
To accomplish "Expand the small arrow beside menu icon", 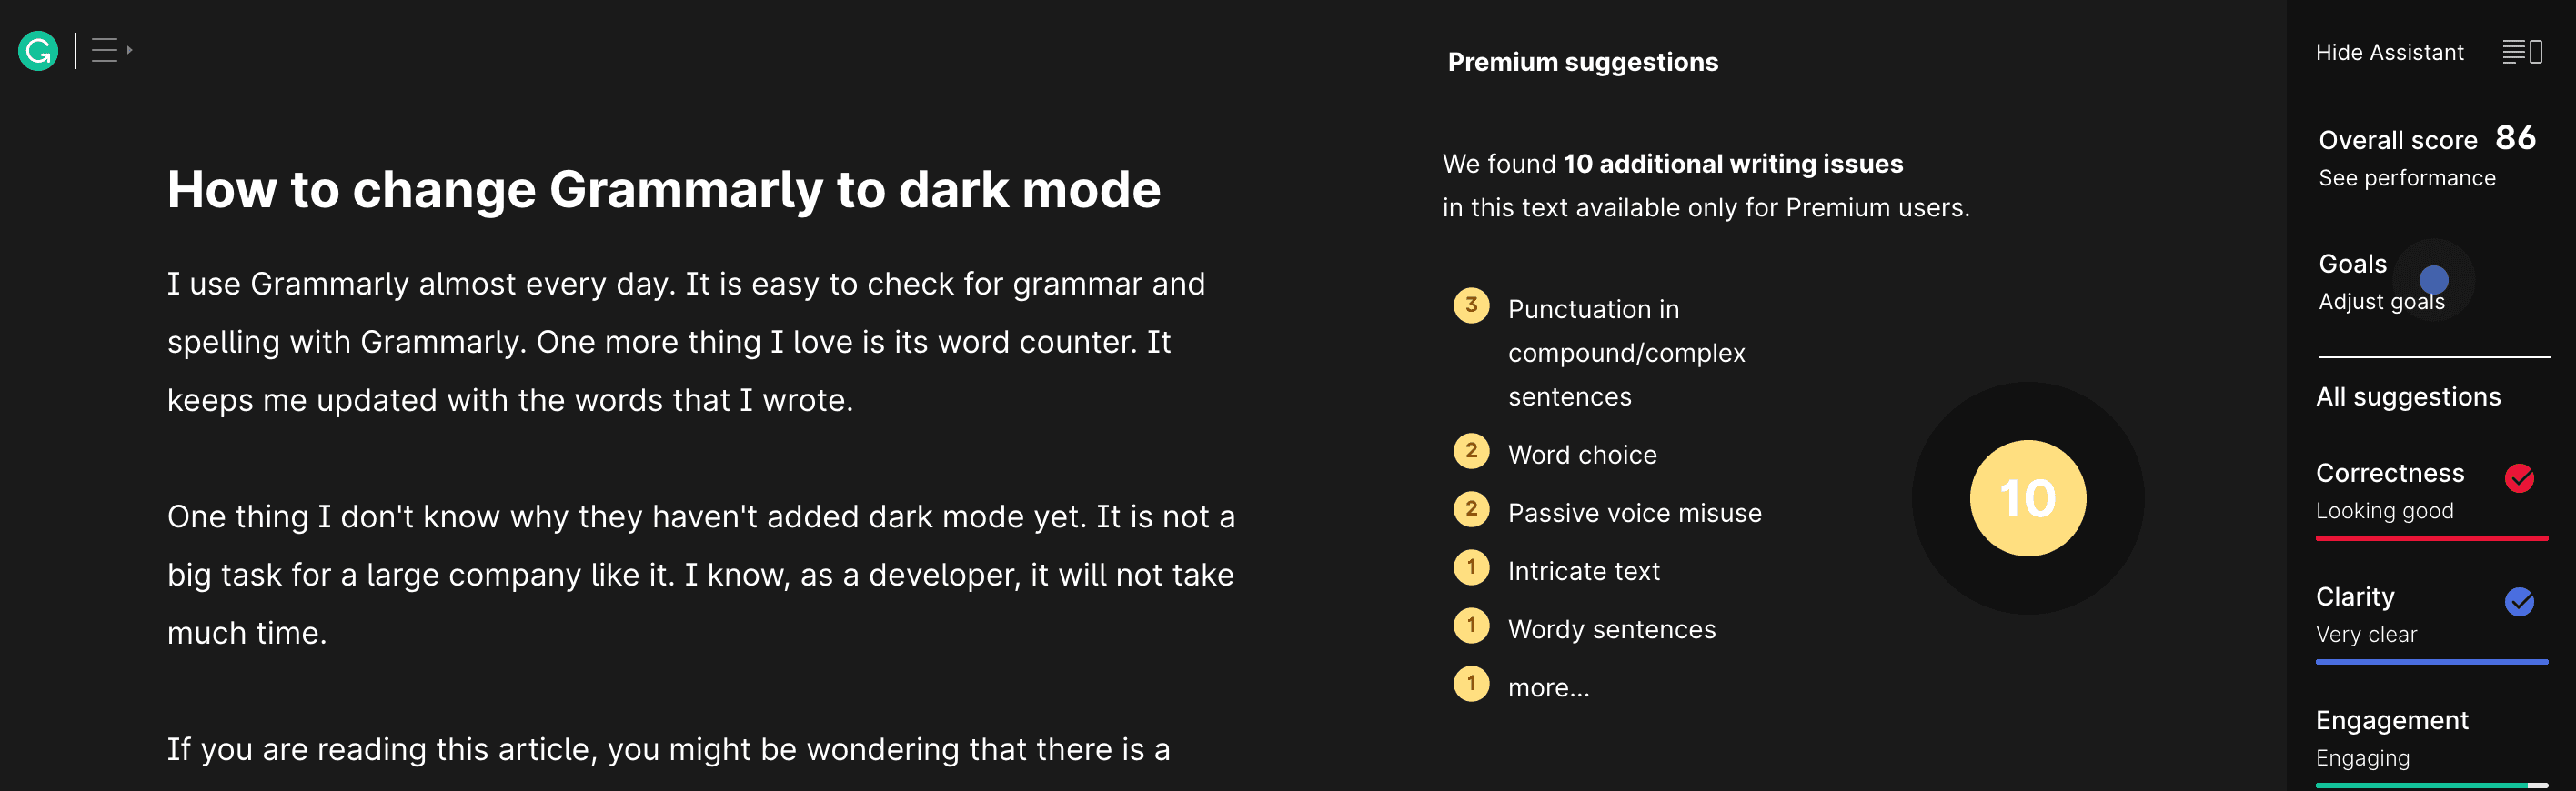I will click(130, 50).
